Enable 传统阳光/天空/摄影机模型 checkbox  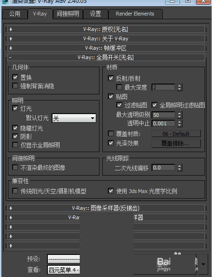click(x=15, y=191)
